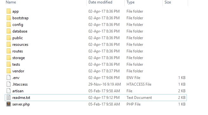208x115 pixels.
Task: Select the database folder name
Action: click(20, 31)
